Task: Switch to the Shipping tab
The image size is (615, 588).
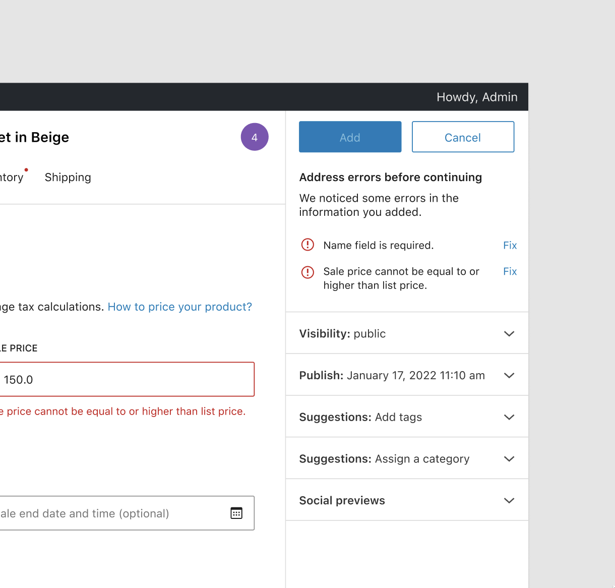Action: point(68,177)
